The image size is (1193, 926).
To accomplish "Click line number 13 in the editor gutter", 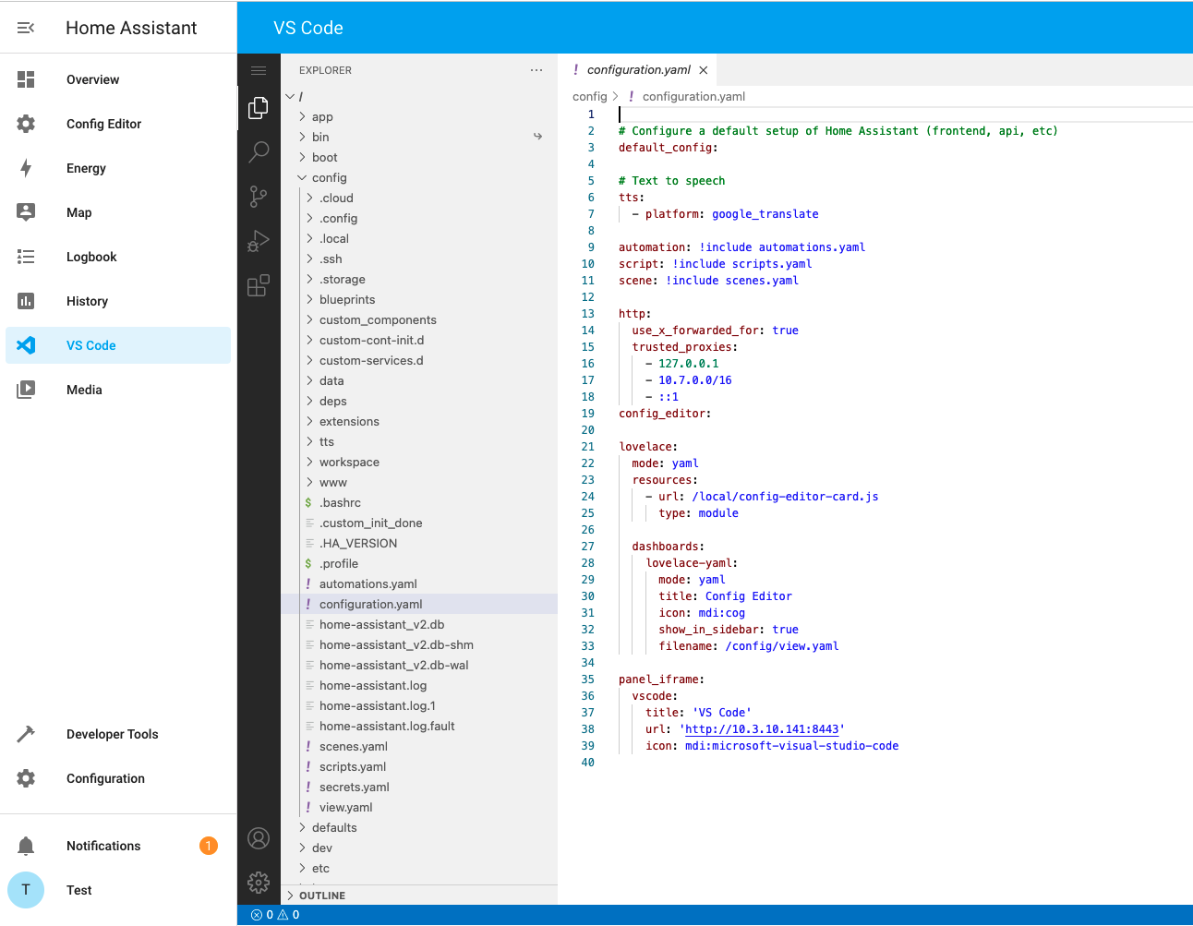I will (588, 314).
